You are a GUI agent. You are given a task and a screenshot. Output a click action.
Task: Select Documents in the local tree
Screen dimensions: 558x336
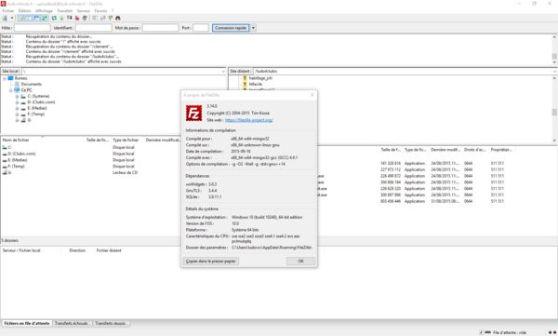(x=31, y=84)
